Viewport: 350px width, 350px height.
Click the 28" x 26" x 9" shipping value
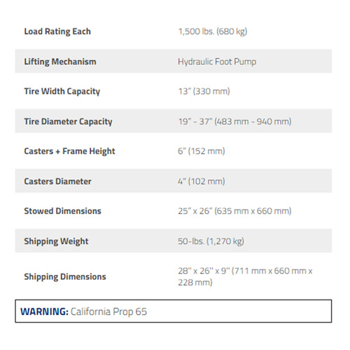(x=245, y=276)
